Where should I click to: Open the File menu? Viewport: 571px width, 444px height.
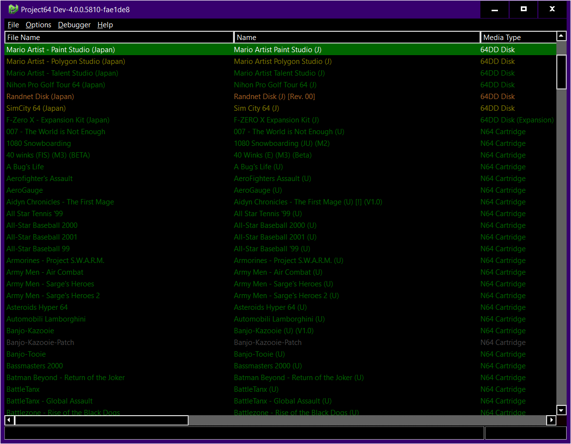click(x=13, y=25)
